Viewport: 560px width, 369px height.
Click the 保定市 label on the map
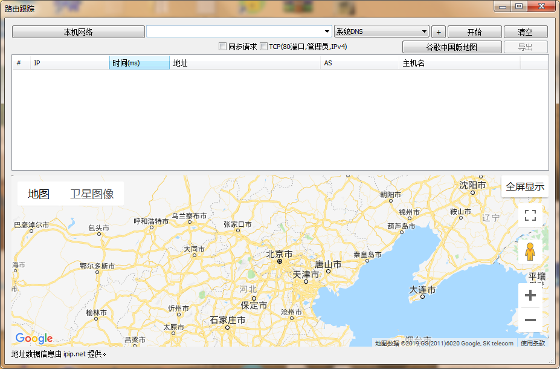click(x=254, y=305)
